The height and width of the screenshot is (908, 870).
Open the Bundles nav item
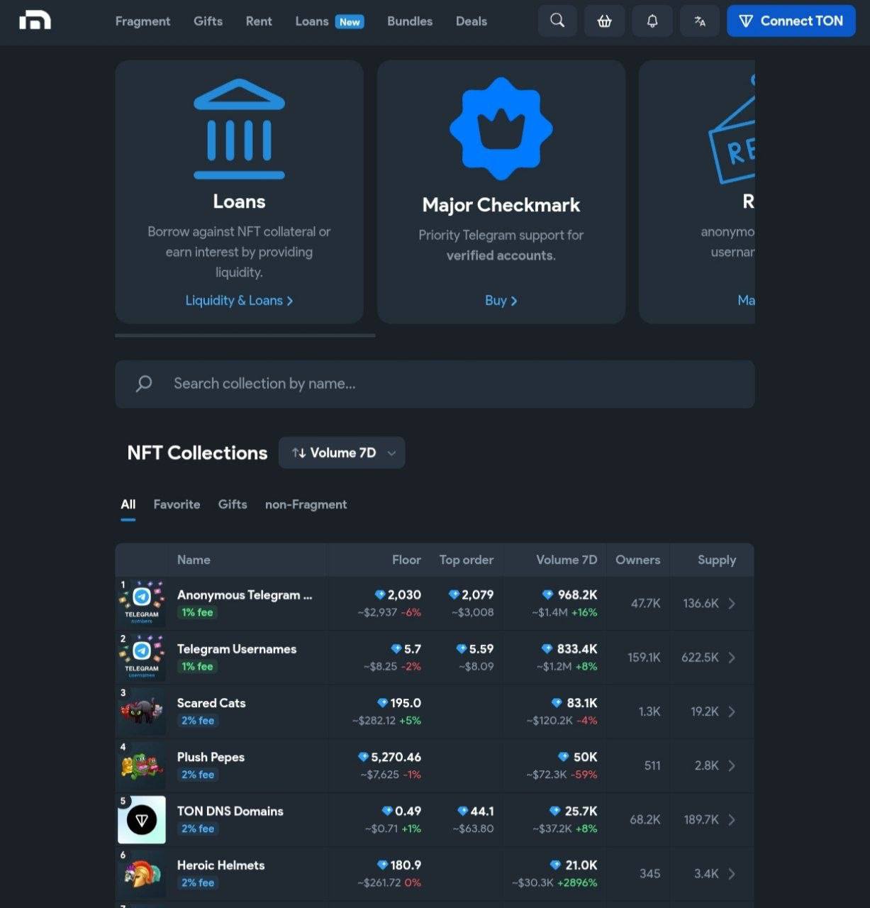[410, 21]
